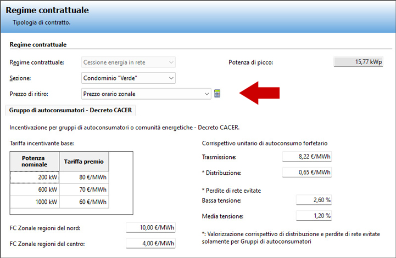Click the 70 €/MWh tariff cell
The height and width of the screenshot is (258, 396).
pos(83,190)
